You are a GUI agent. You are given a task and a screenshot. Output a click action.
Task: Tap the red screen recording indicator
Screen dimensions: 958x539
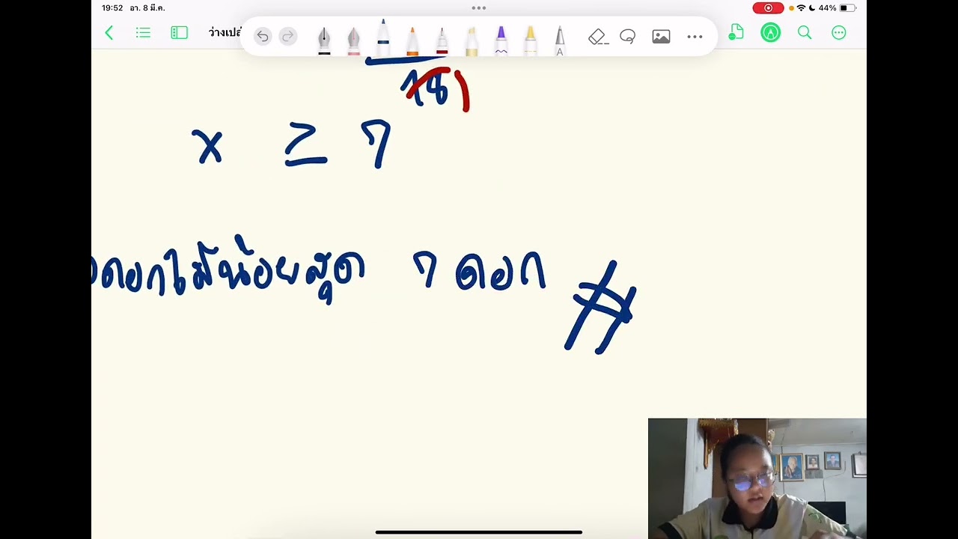[768, 8]
